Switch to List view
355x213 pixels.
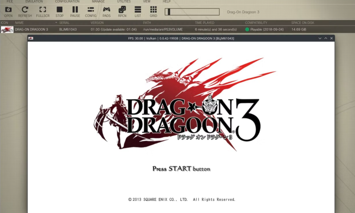point(138,12)
